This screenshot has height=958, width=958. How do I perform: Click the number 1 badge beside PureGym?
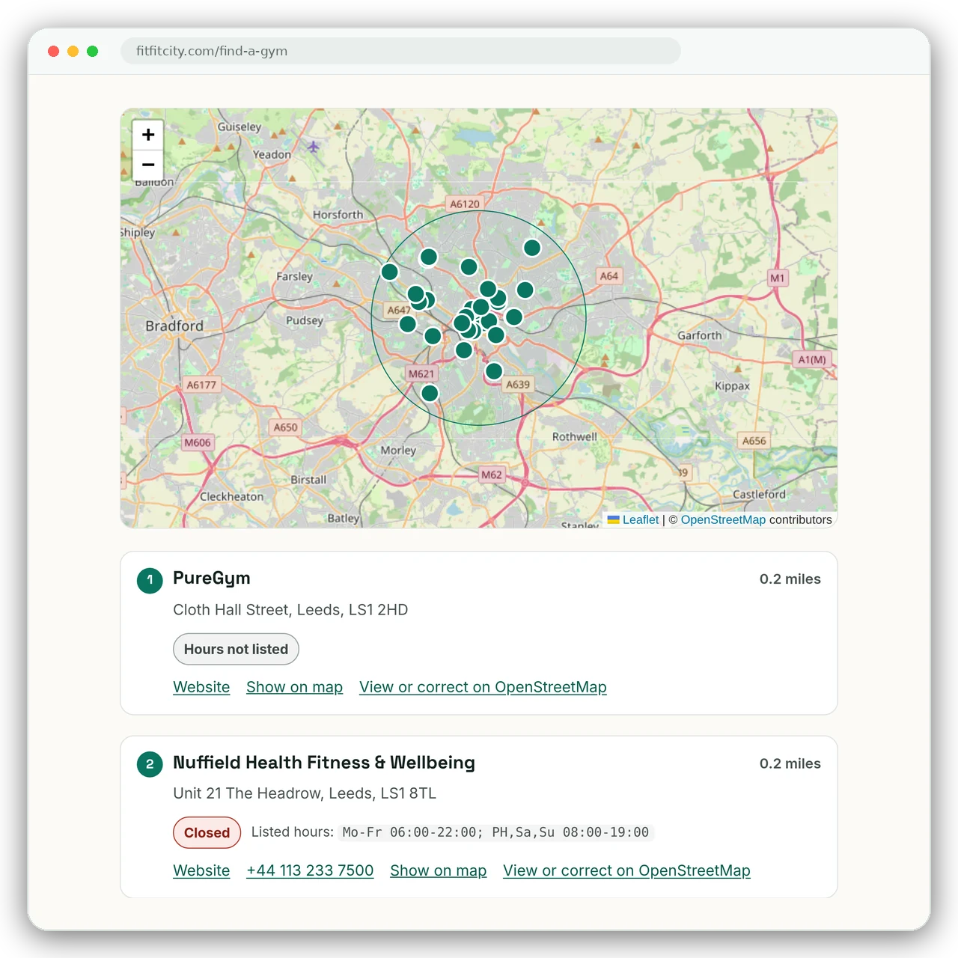pos(150,580)
